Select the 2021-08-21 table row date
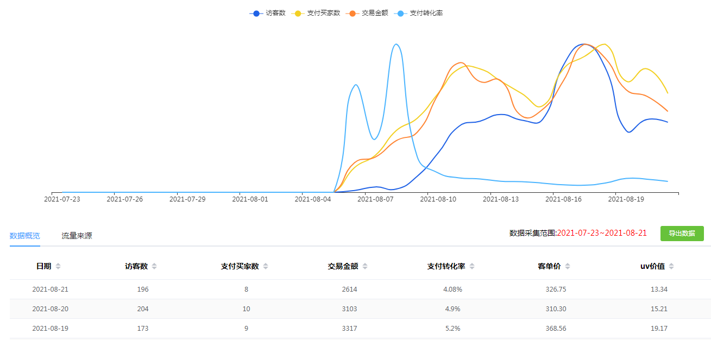Screen dimensions: 711x340 click(x=51, y=289)
